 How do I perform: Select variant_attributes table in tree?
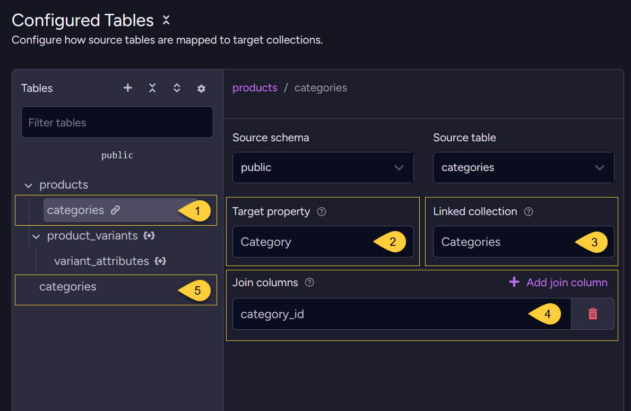tap(101, 261)
